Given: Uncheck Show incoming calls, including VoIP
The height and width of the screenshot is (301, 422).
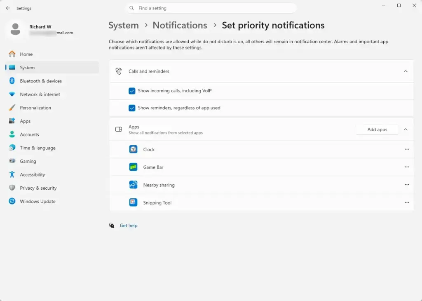Looking at the screenshot, I should point(132,91).
